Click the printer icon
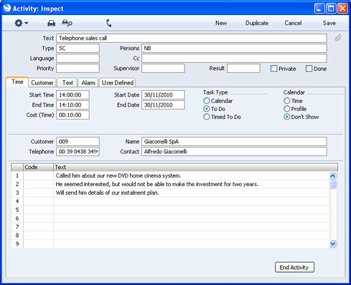Viewport: 351px width, 285px height. pyautogui.click(x=51, y=23)
